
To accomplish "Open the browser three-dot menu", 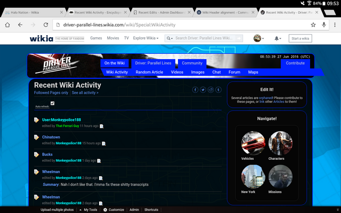I will pos(335,25).
